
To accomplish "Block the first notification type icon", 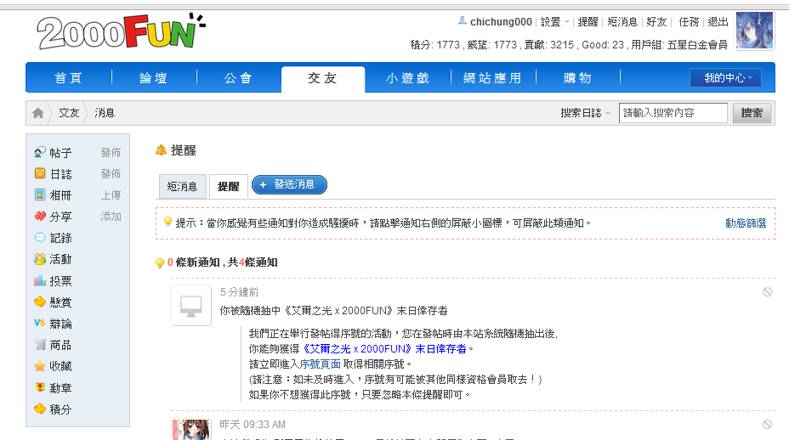I will pos(767,292).
